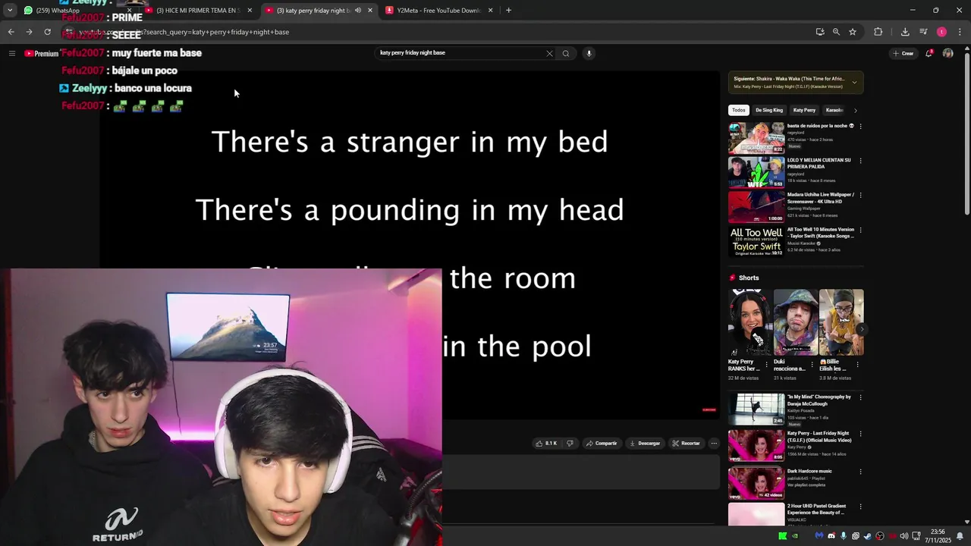Open options for 'All Too Well 10 Minutes' video
Viewport: 971px width, 546px height.
[860, 230]
